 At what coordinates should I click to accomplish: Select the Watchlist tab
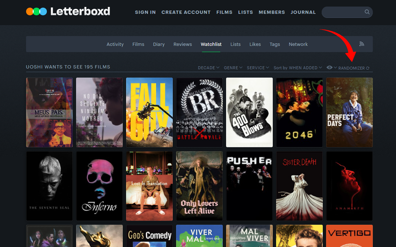point(211,44)
